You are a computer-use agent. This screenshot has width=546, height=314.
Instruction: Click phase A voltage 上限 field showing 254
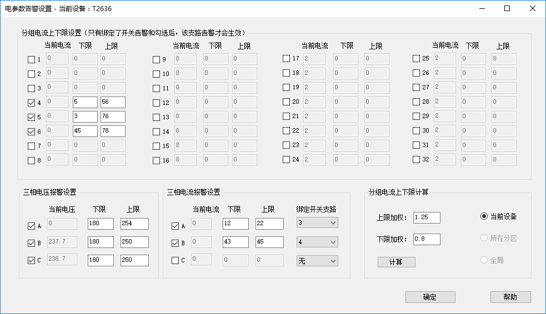[134, 224]
